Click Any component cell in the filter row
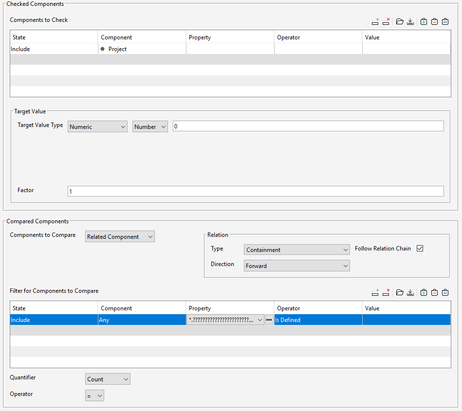462x411 pixels. 142,320
